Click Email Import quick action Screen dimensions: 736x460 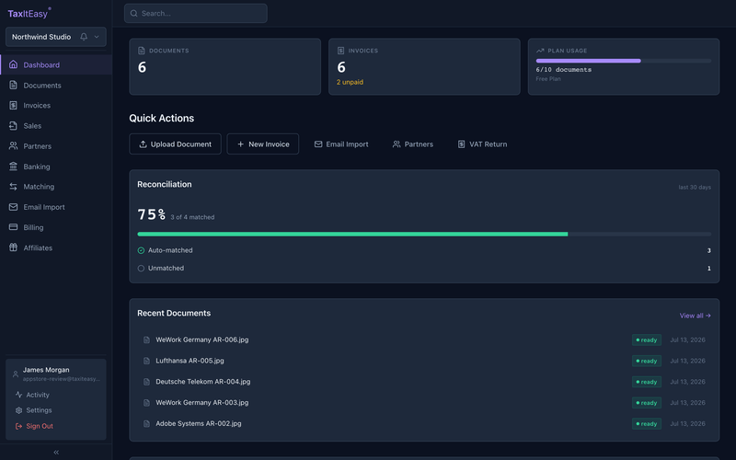[341, 144]
